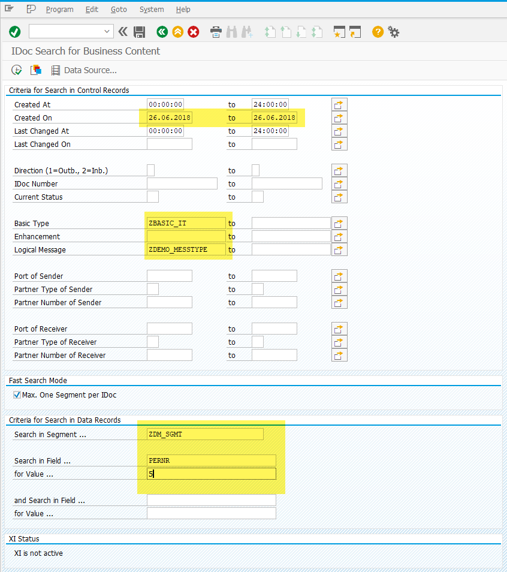Cancel using the red X icon
The width and height of the screenshot is (507, 572).
(193, 31)
